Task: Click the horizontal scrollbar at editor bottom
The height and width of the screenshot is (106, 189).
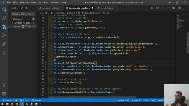Action: pyautogui.click(x=92, y=97)
